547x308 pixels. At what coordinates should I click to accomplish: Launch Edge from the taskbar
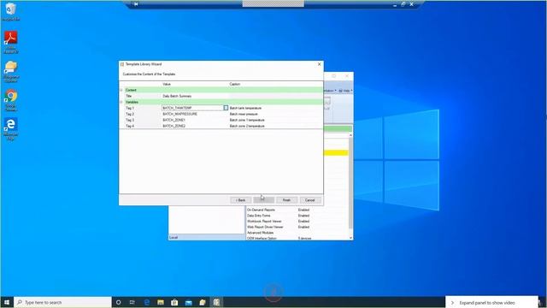tap(147, 302)
